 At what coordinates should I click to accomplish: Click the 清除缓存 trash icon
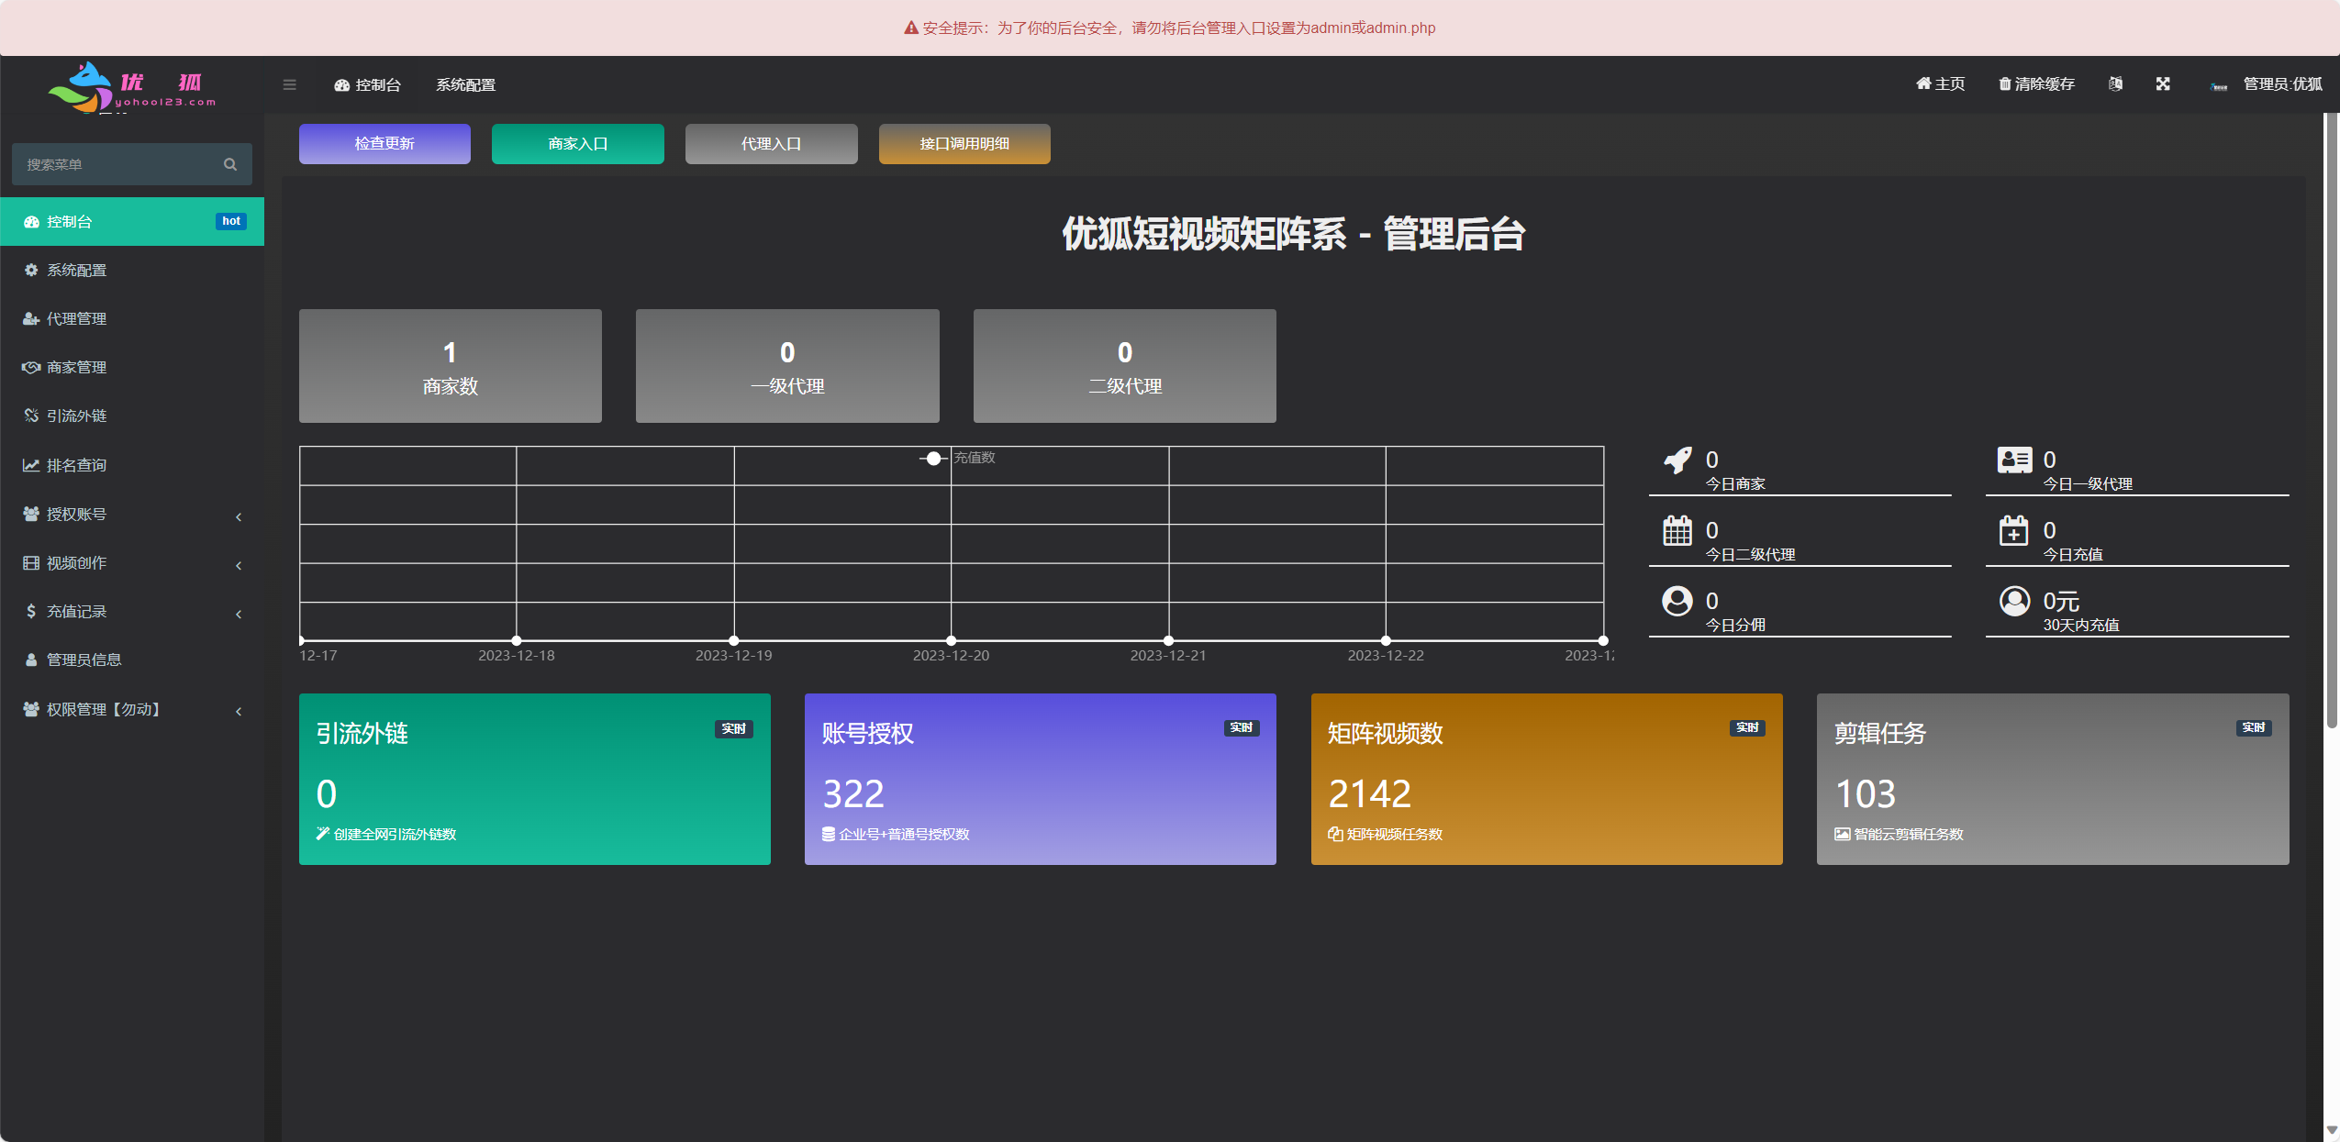2004,83
